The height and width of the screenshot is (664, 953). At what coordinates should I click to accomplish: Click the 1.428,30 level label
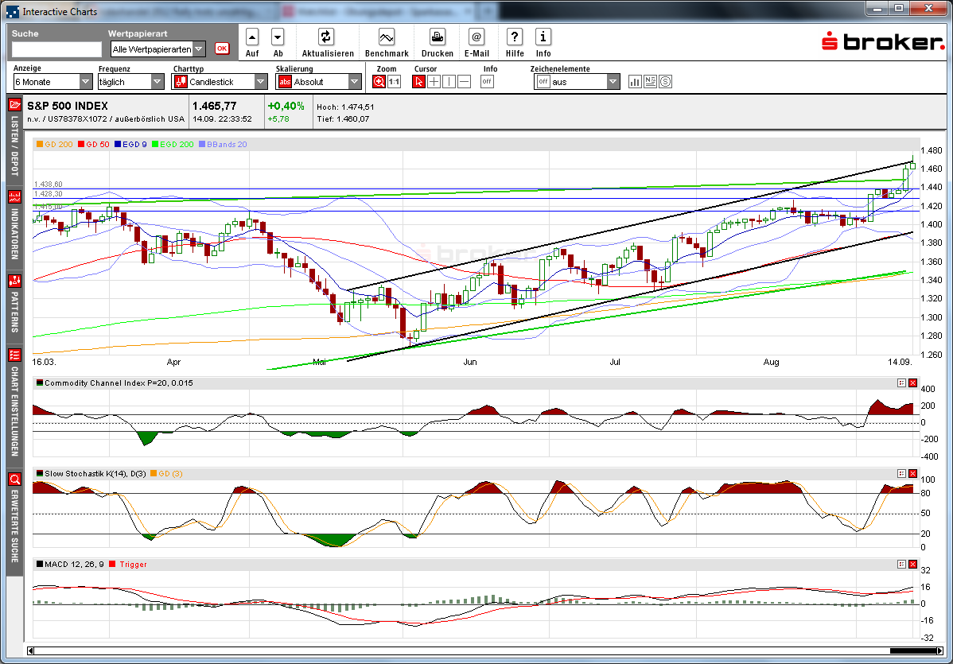point(48,194)
